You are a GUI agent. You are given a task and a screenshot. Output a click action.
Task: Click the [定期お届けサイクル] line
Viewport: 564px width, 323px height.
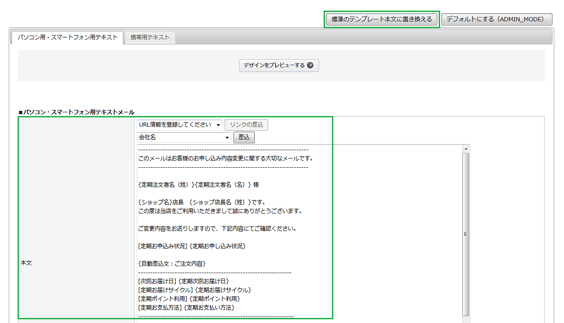tap(194, 290)
